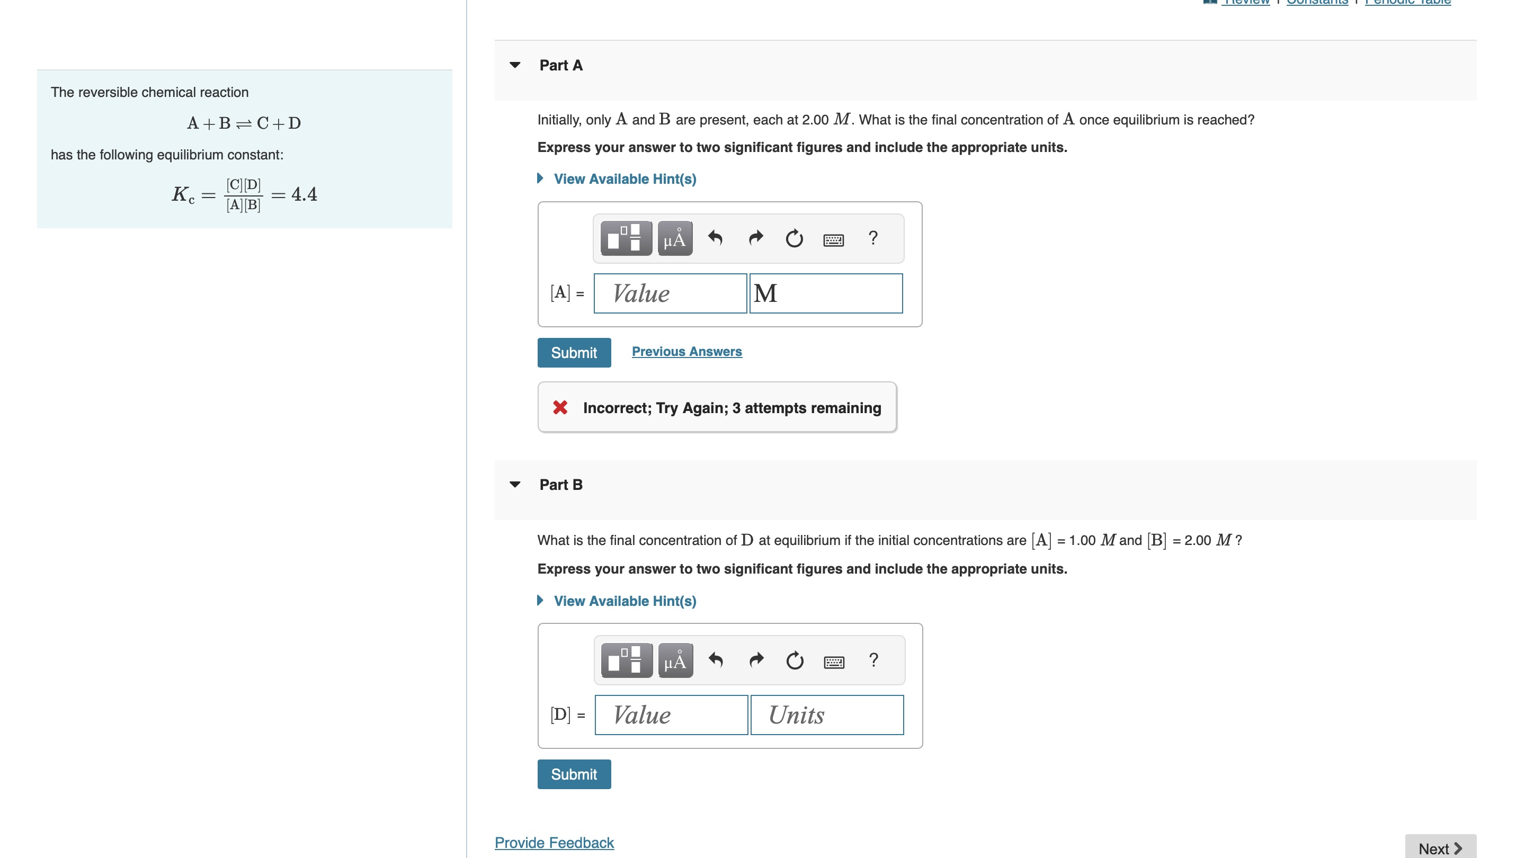Image resolution: width=1525 pixels, height=858 pixels.
Task: Collapse the Part B section using chevron
Action: tap(515, 483)
